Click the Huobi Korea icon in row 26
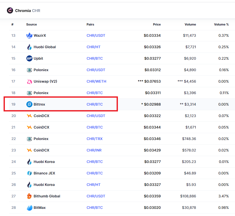Image resolution: width=235 pixels, height=216 pixels. [29, 185]
